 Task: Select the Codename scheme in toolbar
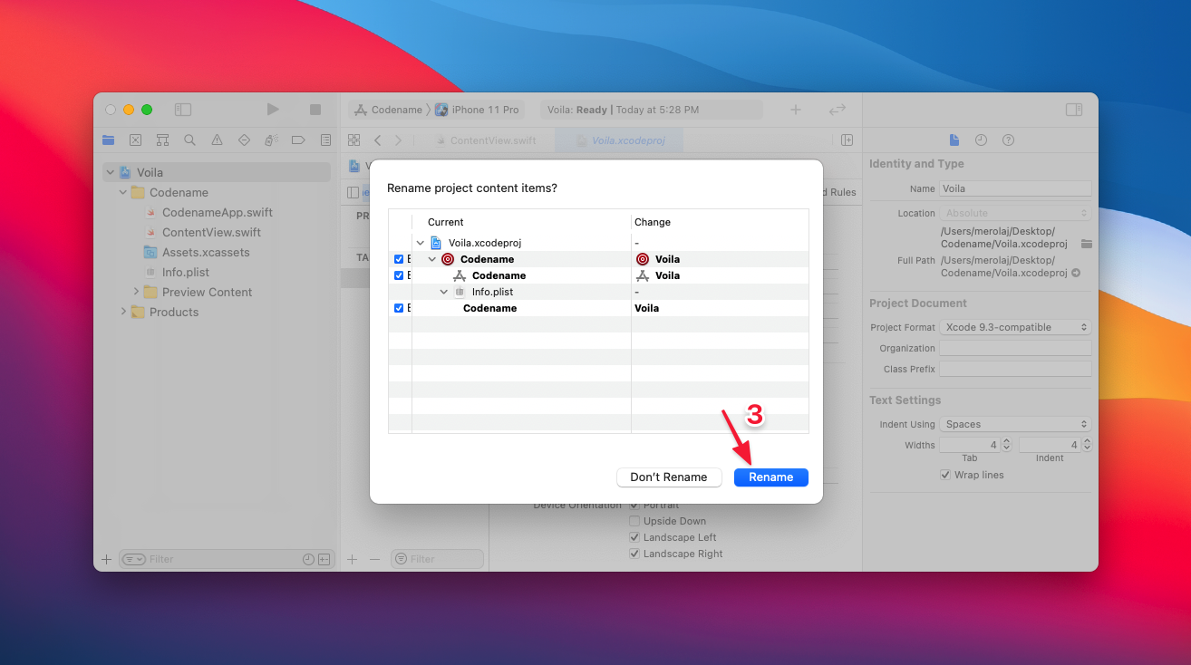389,110
